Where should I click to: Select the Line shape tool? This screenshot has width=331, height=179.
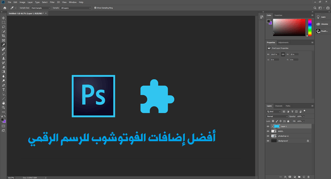(3, 99)
